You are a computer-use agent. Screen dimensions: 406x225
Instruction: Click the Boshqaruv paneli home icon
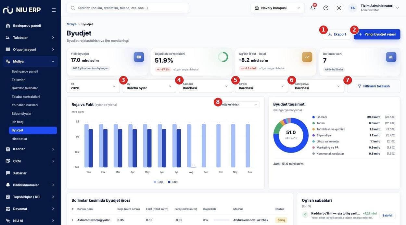point(8,26)
